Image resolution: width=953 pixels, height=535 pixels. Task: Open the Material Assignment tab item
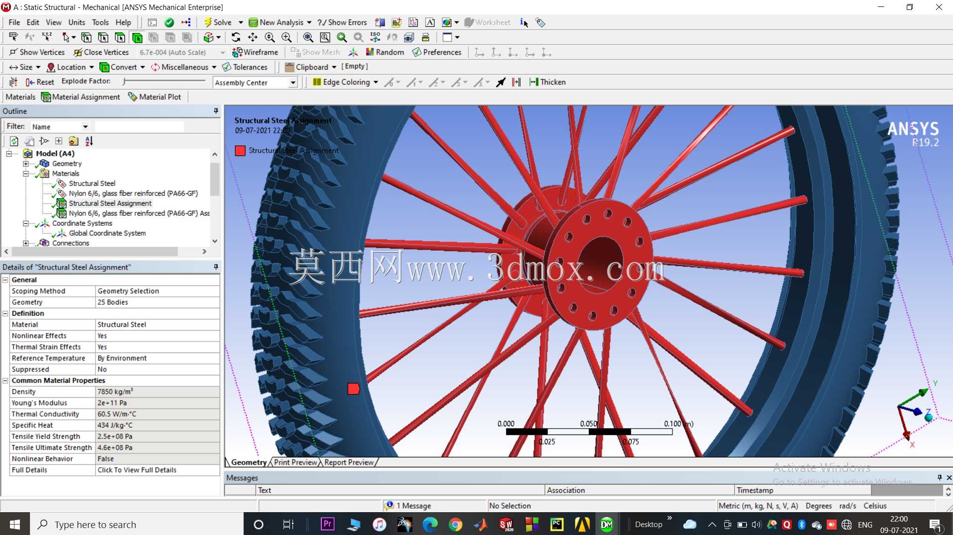coord(81,97)
